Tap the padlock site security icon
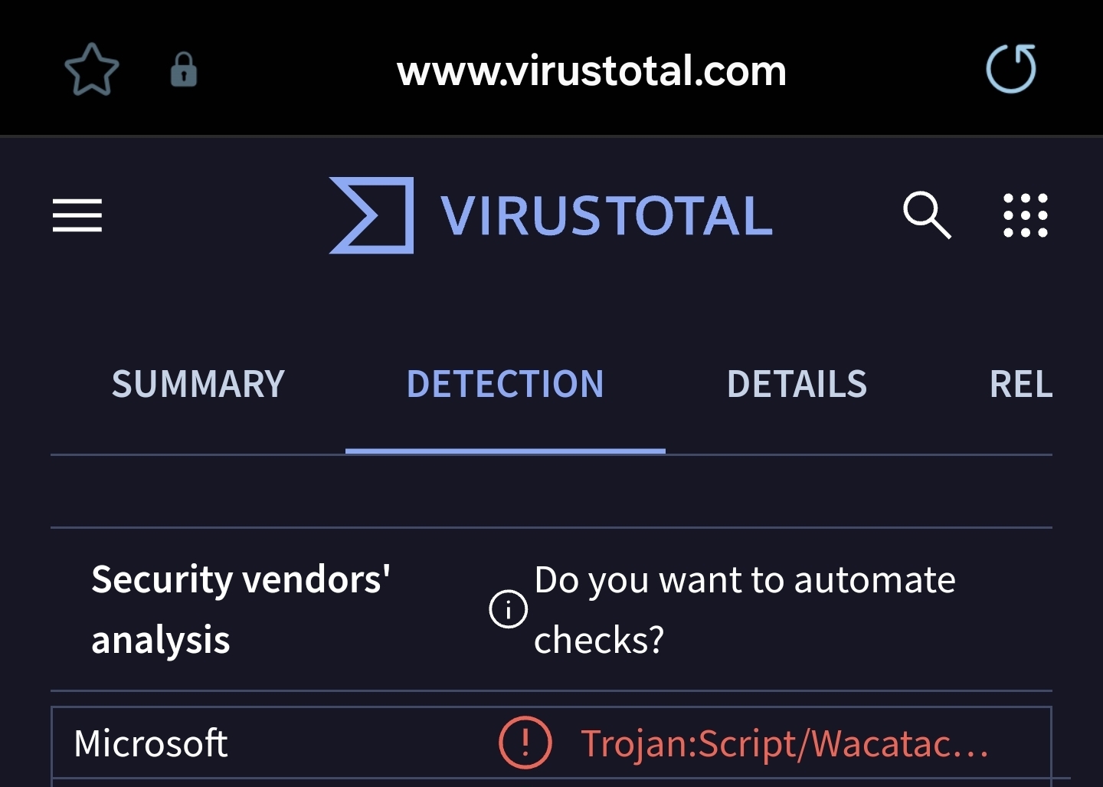The height and width of the screenshot is (787, 1103). (183, 70)
